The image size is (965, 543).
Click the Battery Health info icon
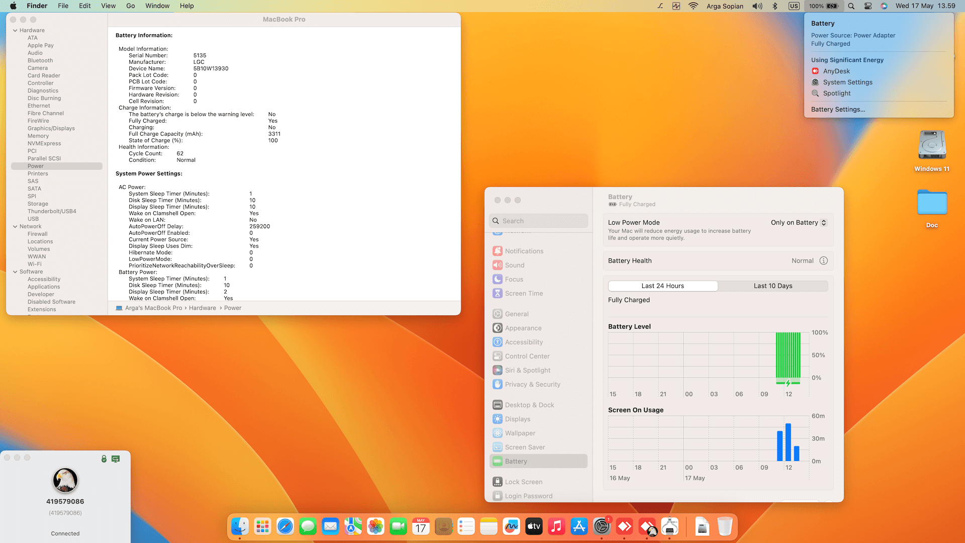[x=823, y=260]
